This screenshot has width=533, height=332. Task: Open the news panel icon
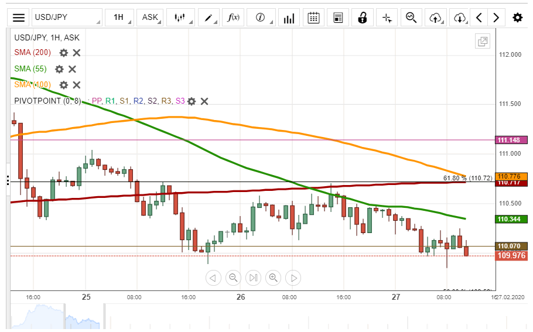click(x=338, y=18)
